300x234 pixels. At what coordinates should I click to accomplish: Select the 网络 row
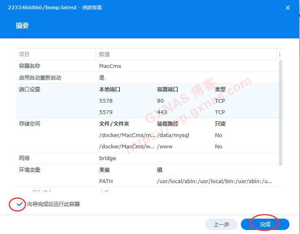(x=24, y=158)
